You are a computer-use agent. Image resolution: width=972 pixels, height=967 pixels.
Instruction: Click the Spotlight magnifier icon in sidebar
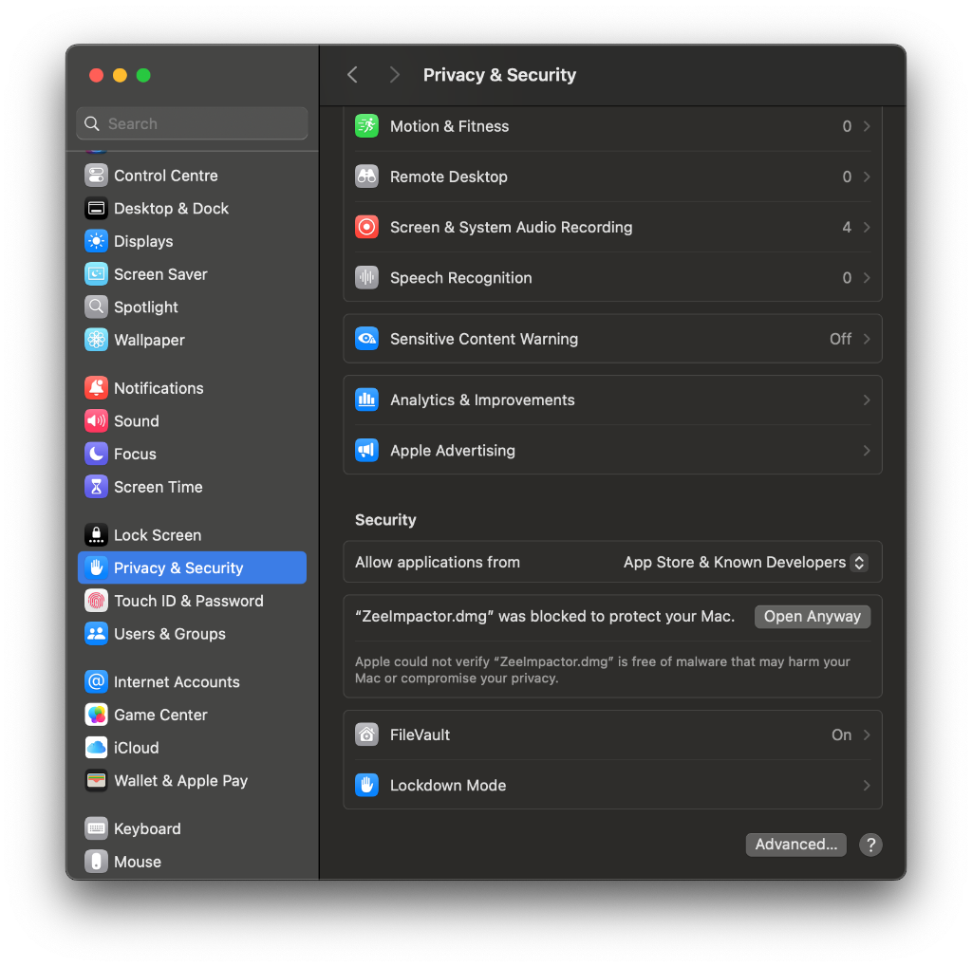pyautogui.click(x=96, y=307)
